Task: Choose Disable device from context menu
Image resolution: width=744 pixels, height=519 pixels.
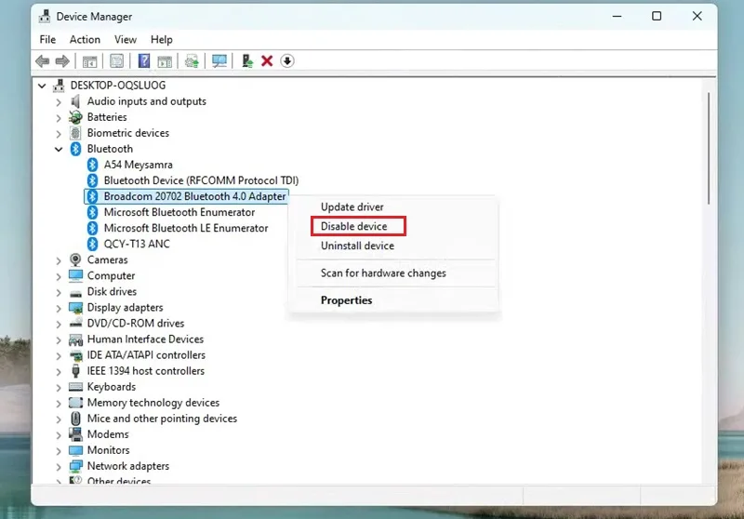Action: (x=354, y=226)
